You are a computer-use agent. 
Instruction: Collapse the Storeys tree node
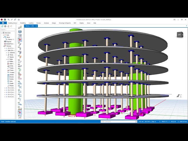3,46
